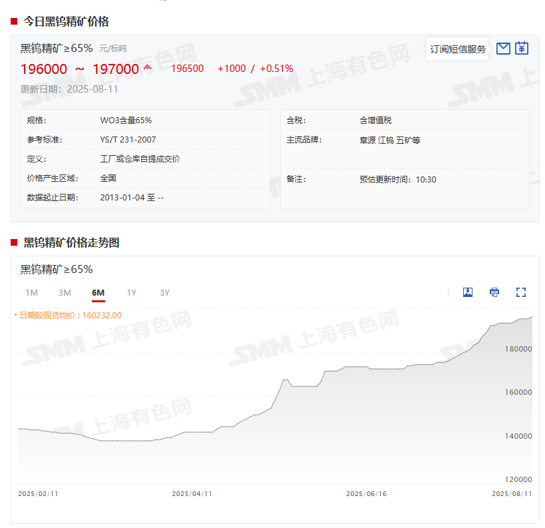Select the 6M time range tab

pyautogui.click(x=98, y=293)
